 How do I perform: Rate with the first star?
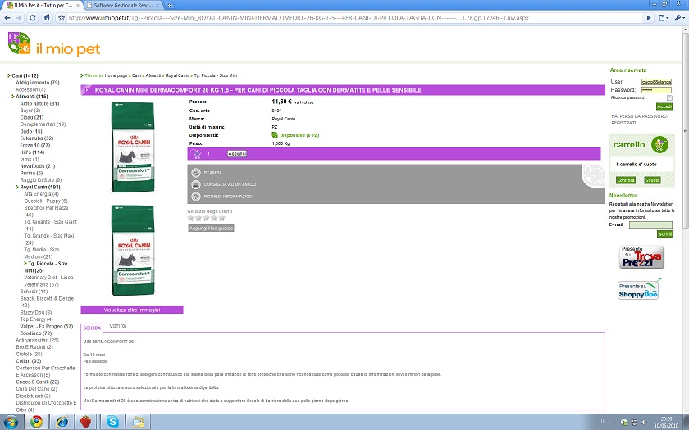(x=190, y=218)
